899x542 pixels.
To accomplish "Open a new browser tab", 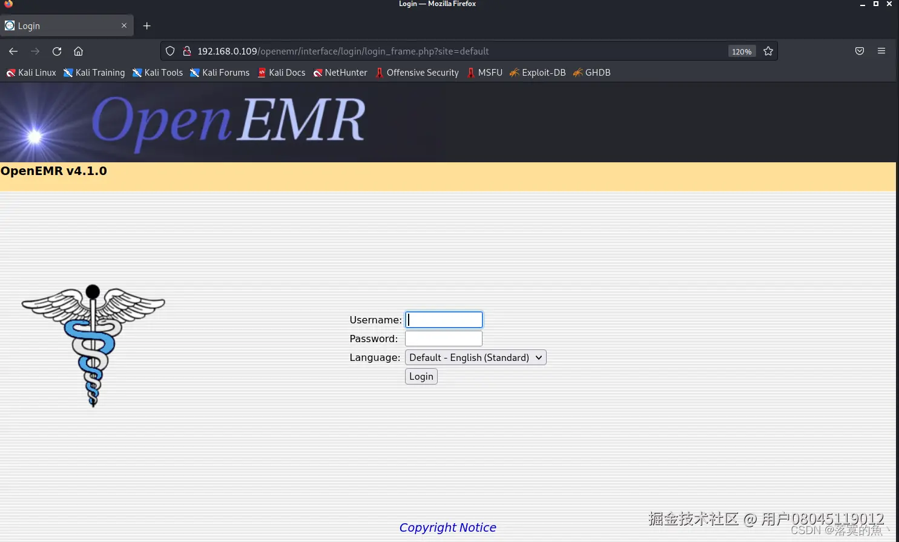I will click(147, 25).
